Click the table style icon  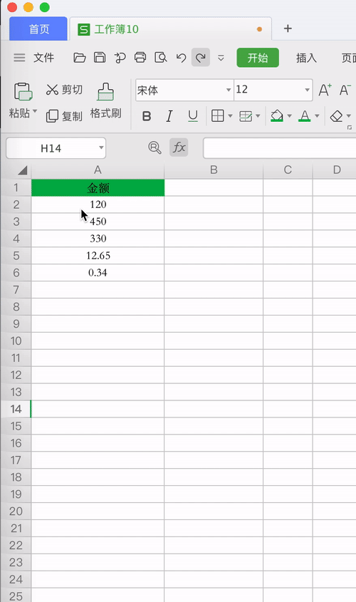coord(246,116)
